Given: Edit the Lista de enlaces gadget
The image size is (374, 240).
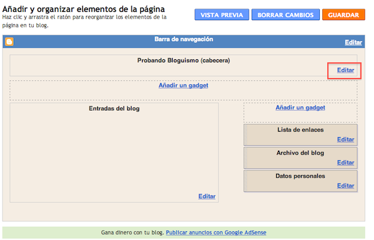Looking at the screenshot, I should tap(345, 139).
